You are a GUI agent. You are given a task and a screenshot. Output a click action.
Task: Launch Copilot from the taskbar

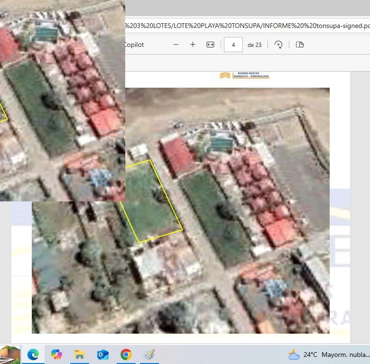click(x=56, y=355)
